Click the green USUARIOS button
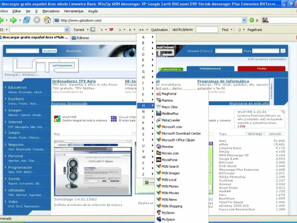 172,69
